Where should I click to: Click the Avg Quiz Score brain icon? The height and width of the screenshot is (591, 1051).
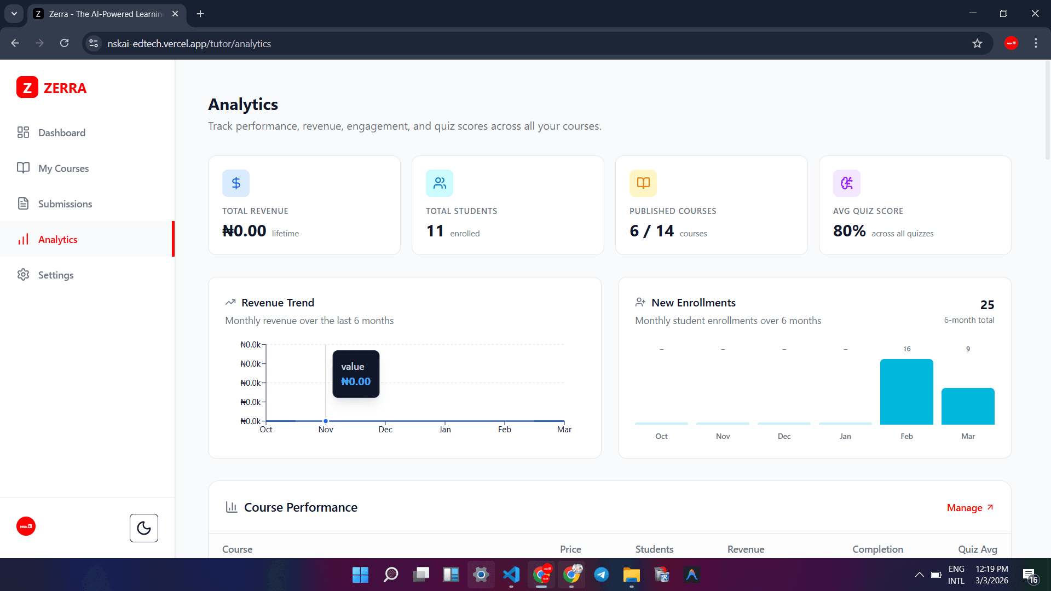[x=846, y=183]
